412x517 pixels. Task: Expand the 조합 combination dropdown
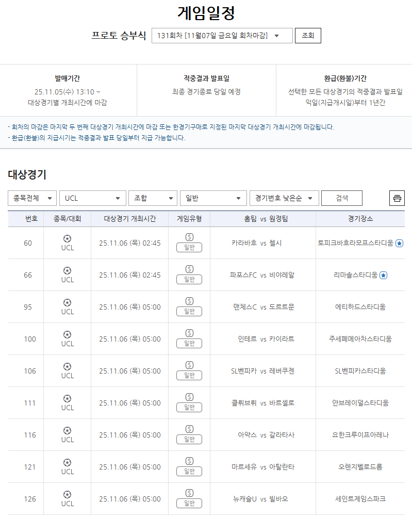click(x=152, y=198)
